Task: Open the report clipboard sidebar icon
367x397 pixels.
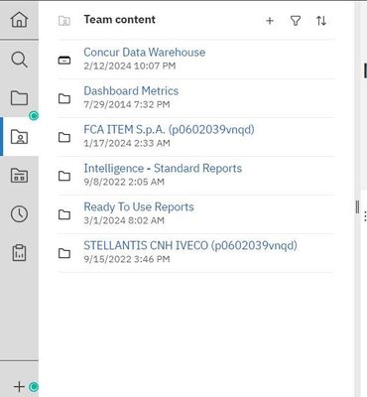Action: [19, 253]
